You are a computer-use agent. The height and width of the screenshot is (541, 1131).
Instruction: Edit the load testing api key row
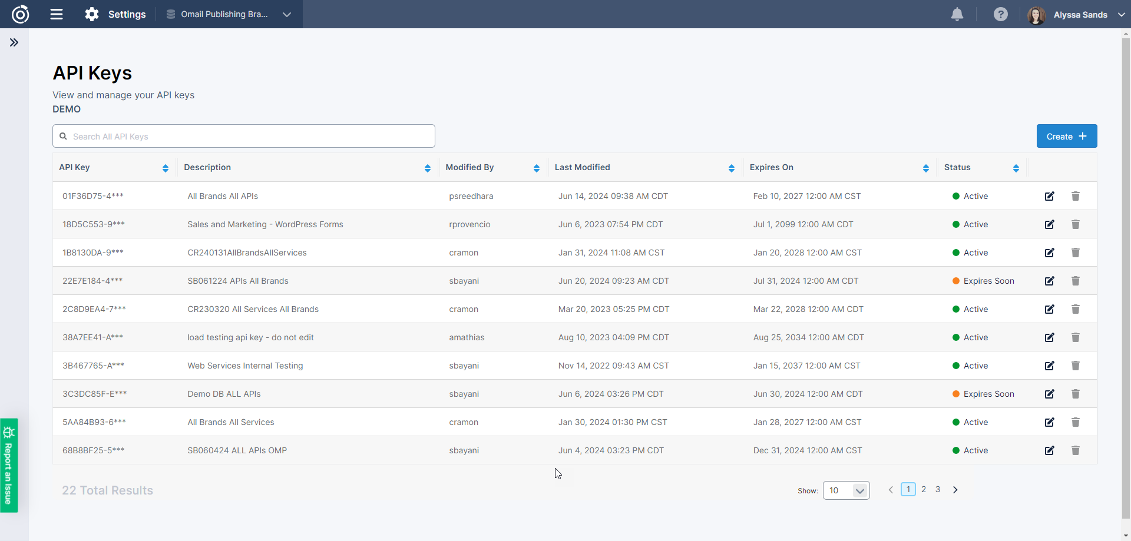tap(1049, 337)
